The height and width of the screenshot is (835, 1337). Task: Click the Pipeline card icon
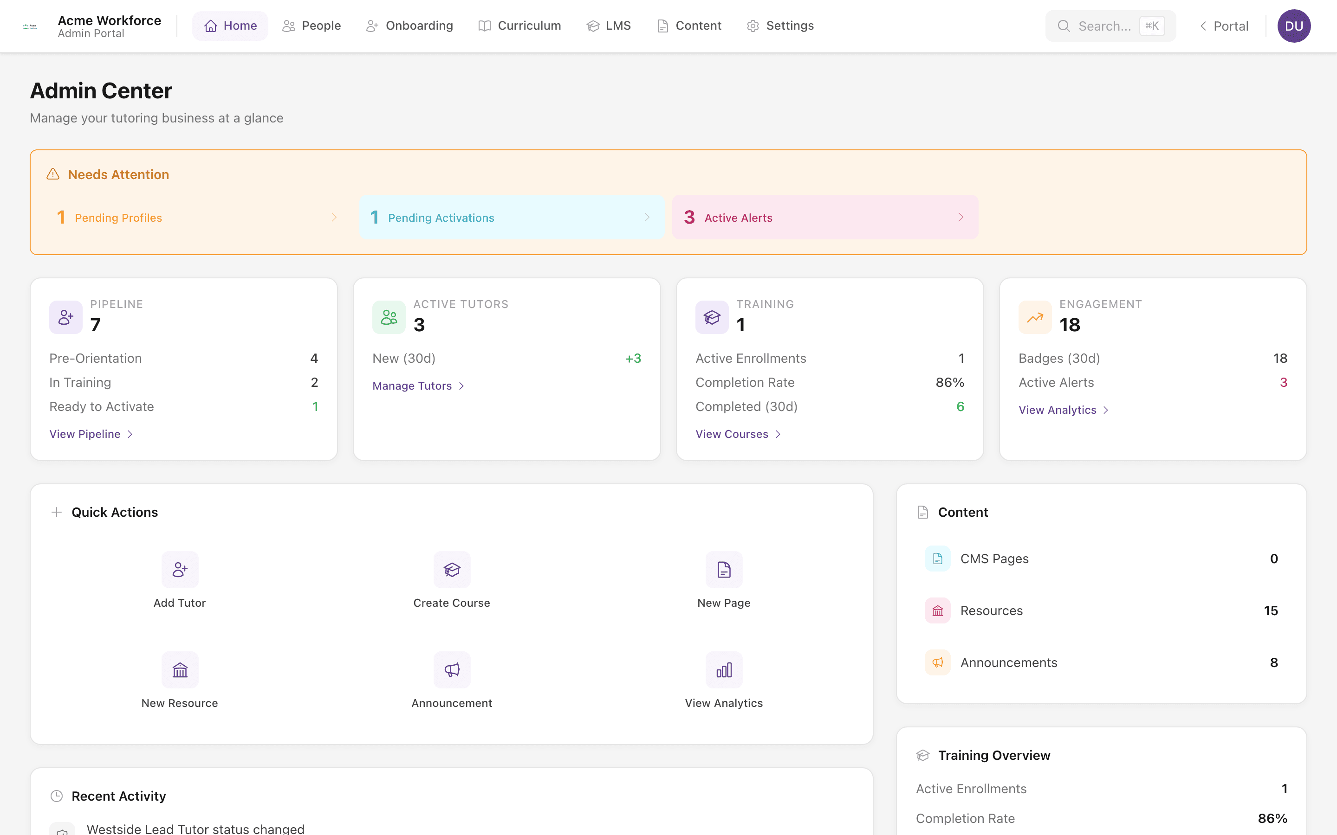point(66,317)
